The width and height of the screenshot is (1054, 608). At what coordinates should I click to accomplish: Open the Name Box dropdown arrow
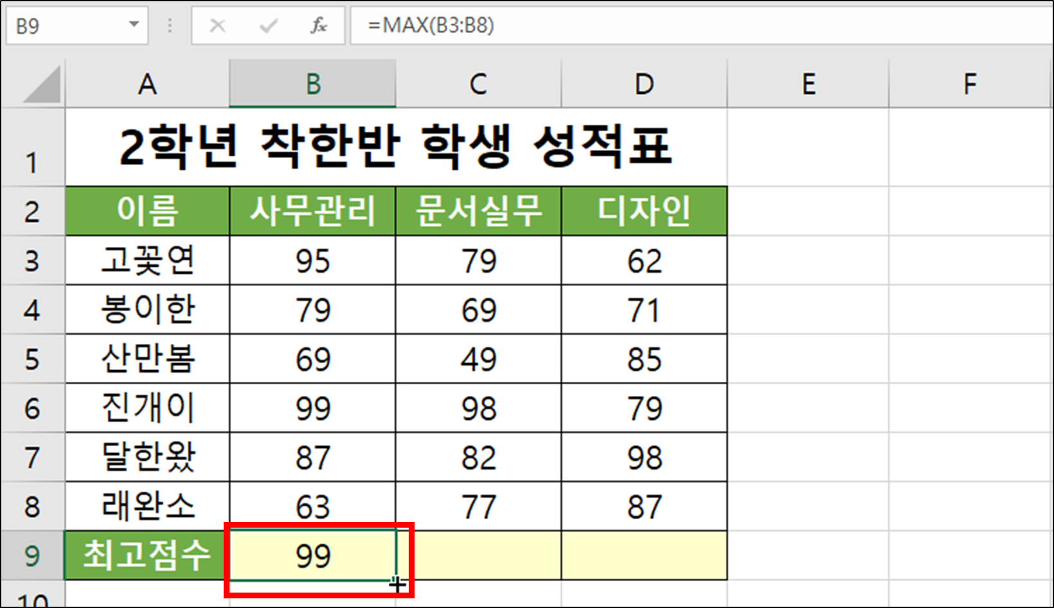tap(133, 26)
